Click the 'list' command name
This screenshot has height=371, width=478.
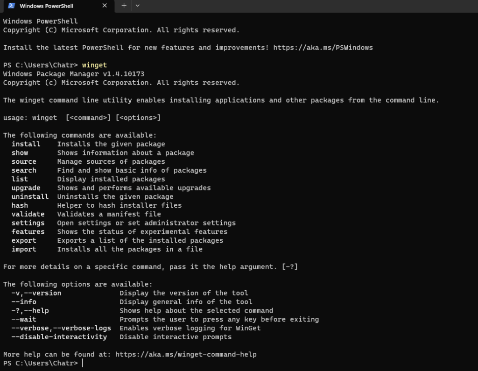click(x=20, y=179)
